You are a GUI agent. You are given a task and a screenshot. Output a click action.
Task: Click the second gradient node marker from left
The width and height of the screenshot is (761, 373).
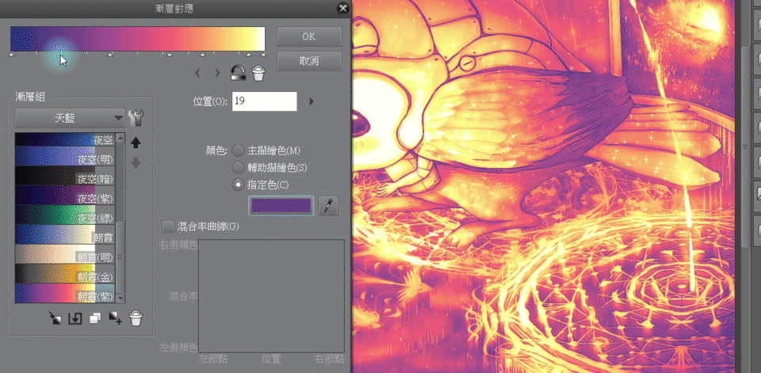click(x=110, y=55)
